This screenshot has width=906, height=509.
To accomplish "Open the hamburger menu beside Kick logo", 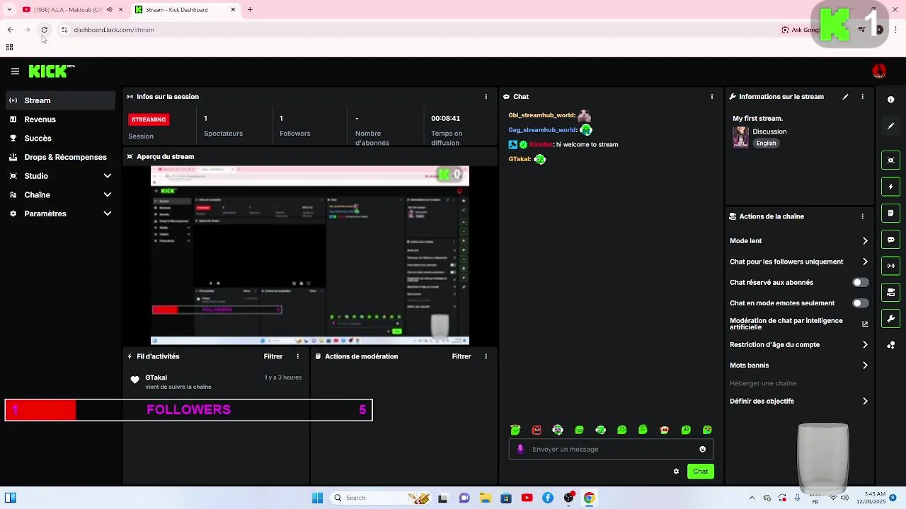I will click(15, 71).
